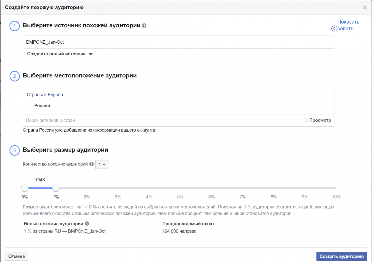Click the 1% slider handle
The image size is (372, 262).
pos(56,188)
